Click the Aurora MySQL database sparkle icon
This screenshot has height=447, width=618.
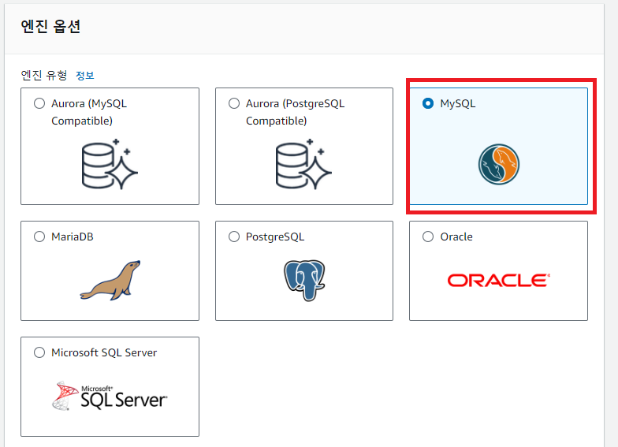pos(110,164)
